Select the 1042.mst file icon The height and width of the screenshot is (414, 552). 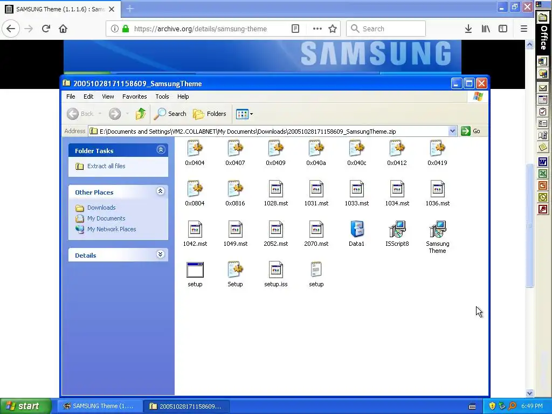[195, 229]
